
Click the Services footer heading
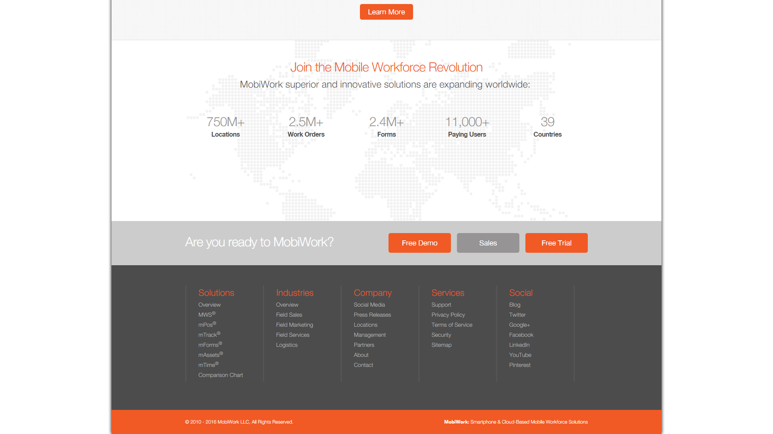(x=448, y=293)
